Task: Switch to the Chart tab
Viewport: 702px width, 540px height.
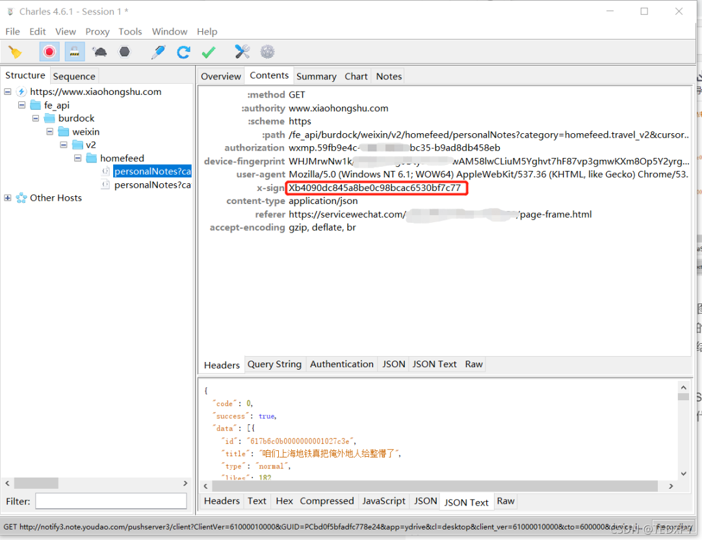Action: coord(356,76)
